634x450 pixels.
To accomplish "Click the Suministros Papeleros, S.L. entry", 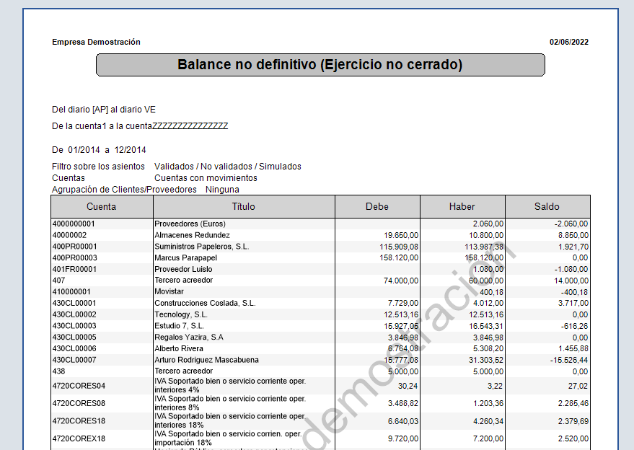I will [202, 247].
